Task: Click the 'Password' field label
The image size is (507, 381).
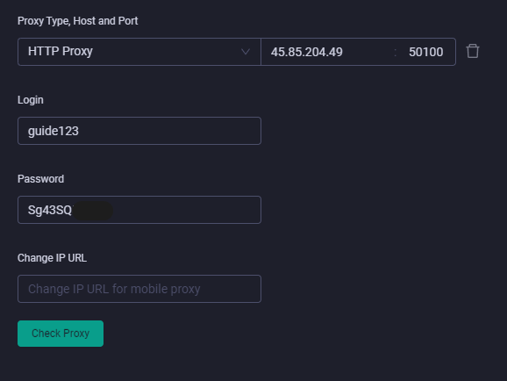Action: coord(40,179)
